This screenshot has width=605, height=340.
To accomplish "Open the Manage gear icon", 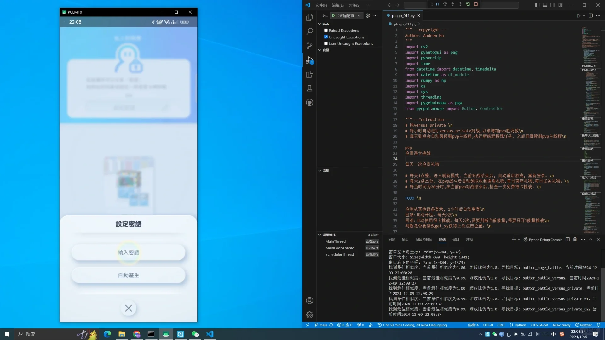I will [309, 314].
